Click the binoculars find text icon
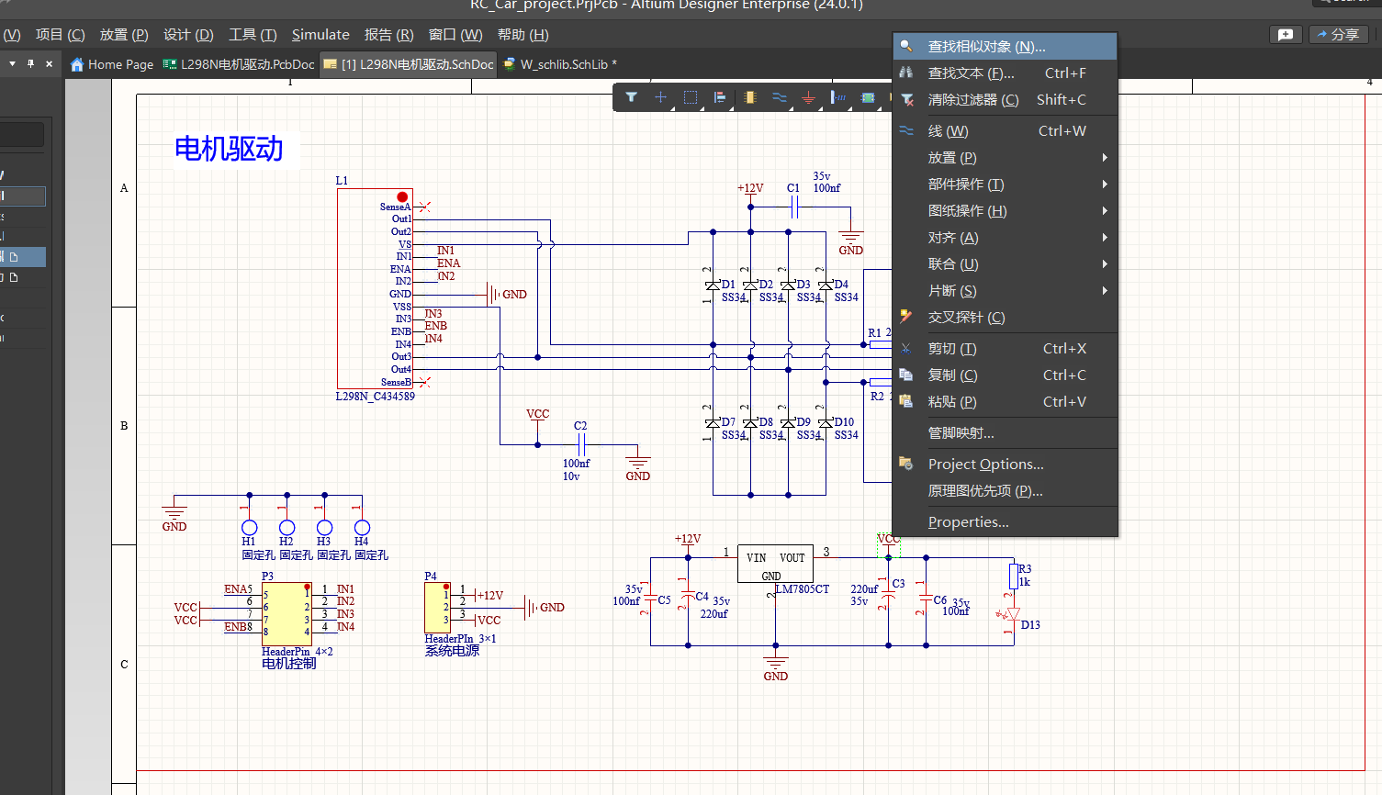This screenshot has width=1382, height=795. coord(906,73)
